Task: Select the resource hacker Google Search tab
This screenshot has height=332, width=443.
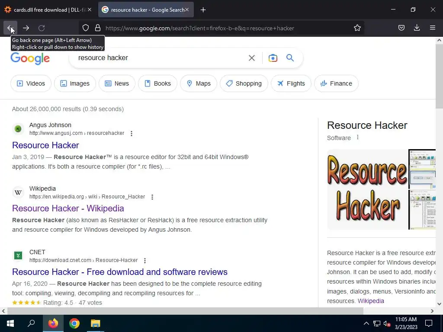Action: click(x=146, y=10)
